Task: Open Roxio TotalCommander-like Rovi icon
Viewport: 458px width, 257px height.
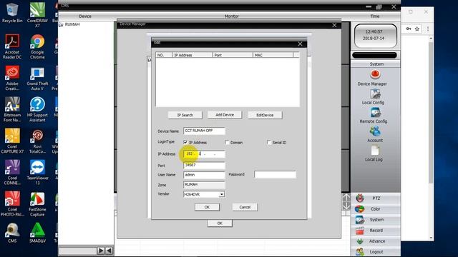Action: click(x=37, y=141)
